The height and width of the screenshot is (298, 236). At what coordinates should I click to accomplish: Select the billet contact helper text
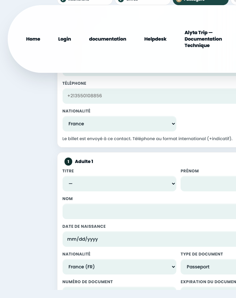click(147, 139)
